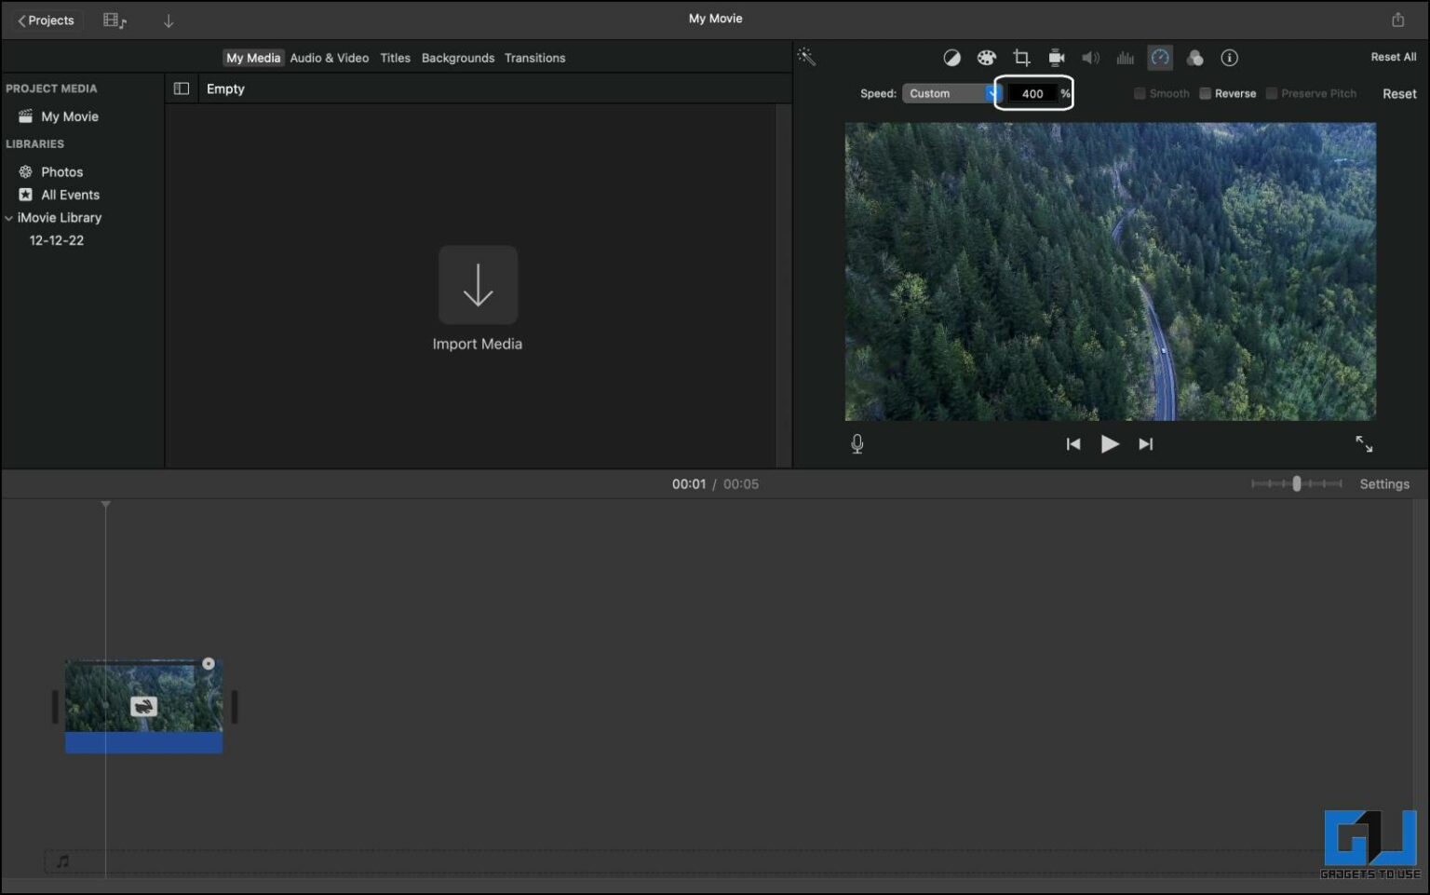Go back to Projects
Image resolution: width=1430 pixels, height=895 pixels.
coord(44,20)
